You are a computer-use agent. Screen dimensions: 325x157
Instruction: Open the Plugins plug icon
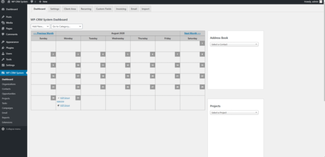click(3, 48)
